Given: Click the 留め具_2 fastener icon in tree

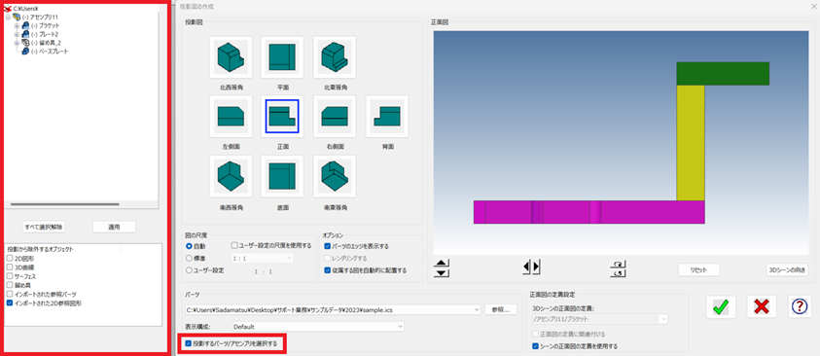Looking at the screenshot, I should [x=25, y=43].
